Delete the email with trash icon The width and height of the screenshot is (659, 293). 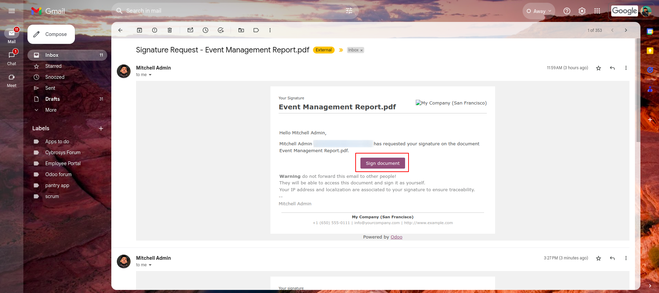pos(170,30)
